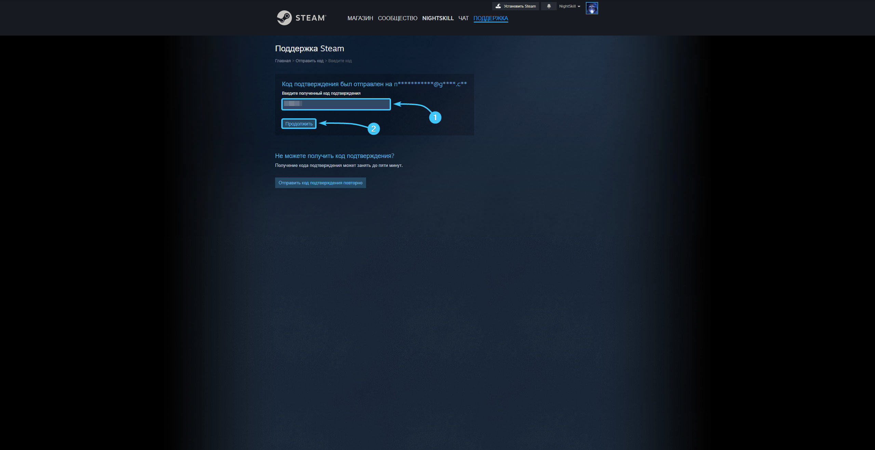
Task: Click the text about code taking five minutes
Action: pos(339,166)
